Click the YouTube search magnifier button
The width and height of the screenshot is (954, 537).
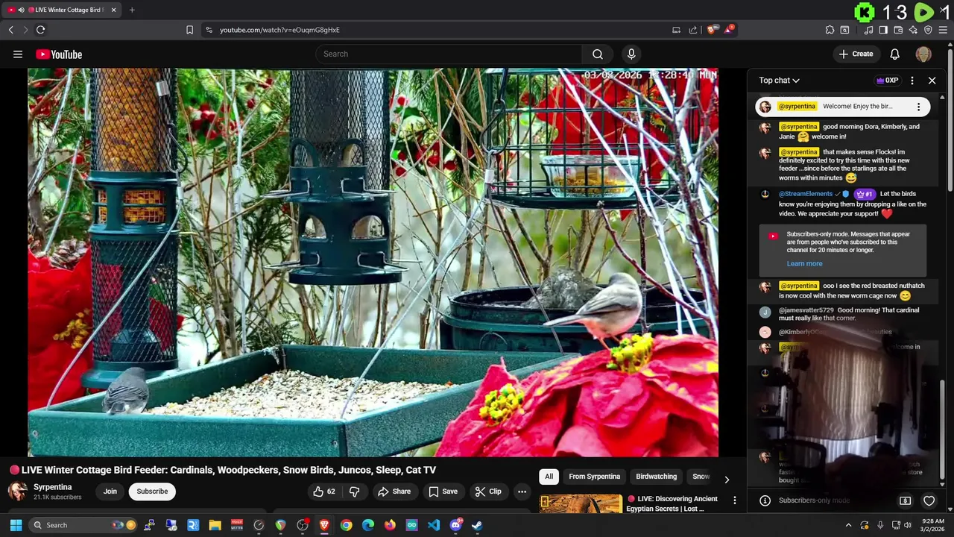point(597,54)
